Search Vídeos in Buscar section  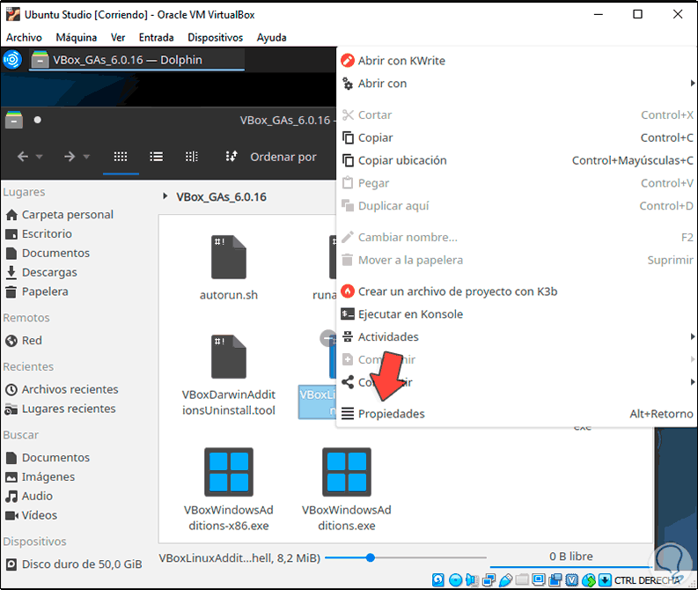point(31,515)
